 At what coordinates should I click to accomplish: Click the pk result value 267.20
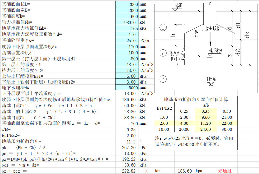point(127,147)
